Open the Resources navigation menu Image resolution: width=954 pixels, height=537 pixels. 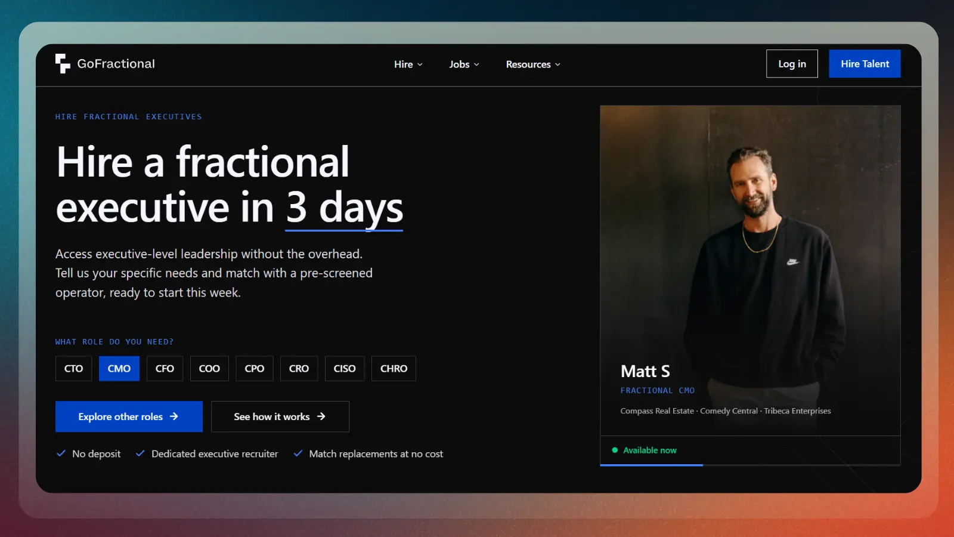coord(533,64)
